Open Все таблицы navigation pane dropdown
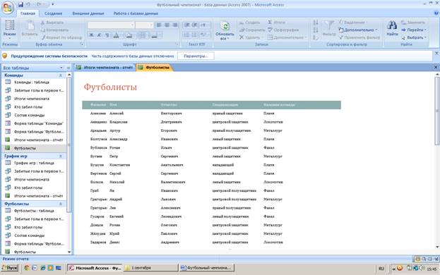Screen dimensions: 440x275 [61, 68]
